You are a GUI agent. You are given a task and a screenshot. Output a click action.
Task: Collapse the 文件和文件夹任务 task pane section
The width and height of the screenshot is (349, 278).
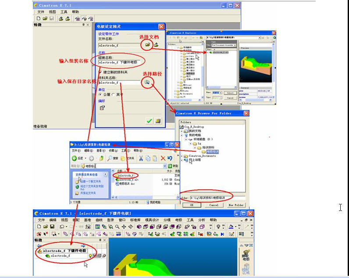[x=105, y=175]
